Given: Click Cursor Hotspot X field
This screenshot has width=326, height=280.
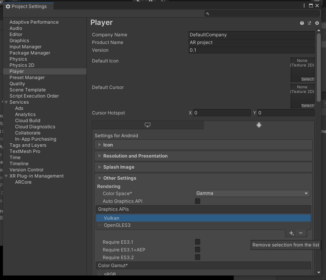Looking at the screenshot, I should tap(222, 113).
